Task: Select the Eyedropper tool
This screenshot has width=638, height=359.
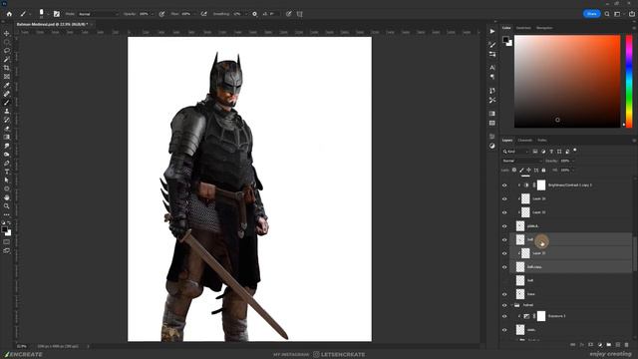Action: (x=7, y=86)
